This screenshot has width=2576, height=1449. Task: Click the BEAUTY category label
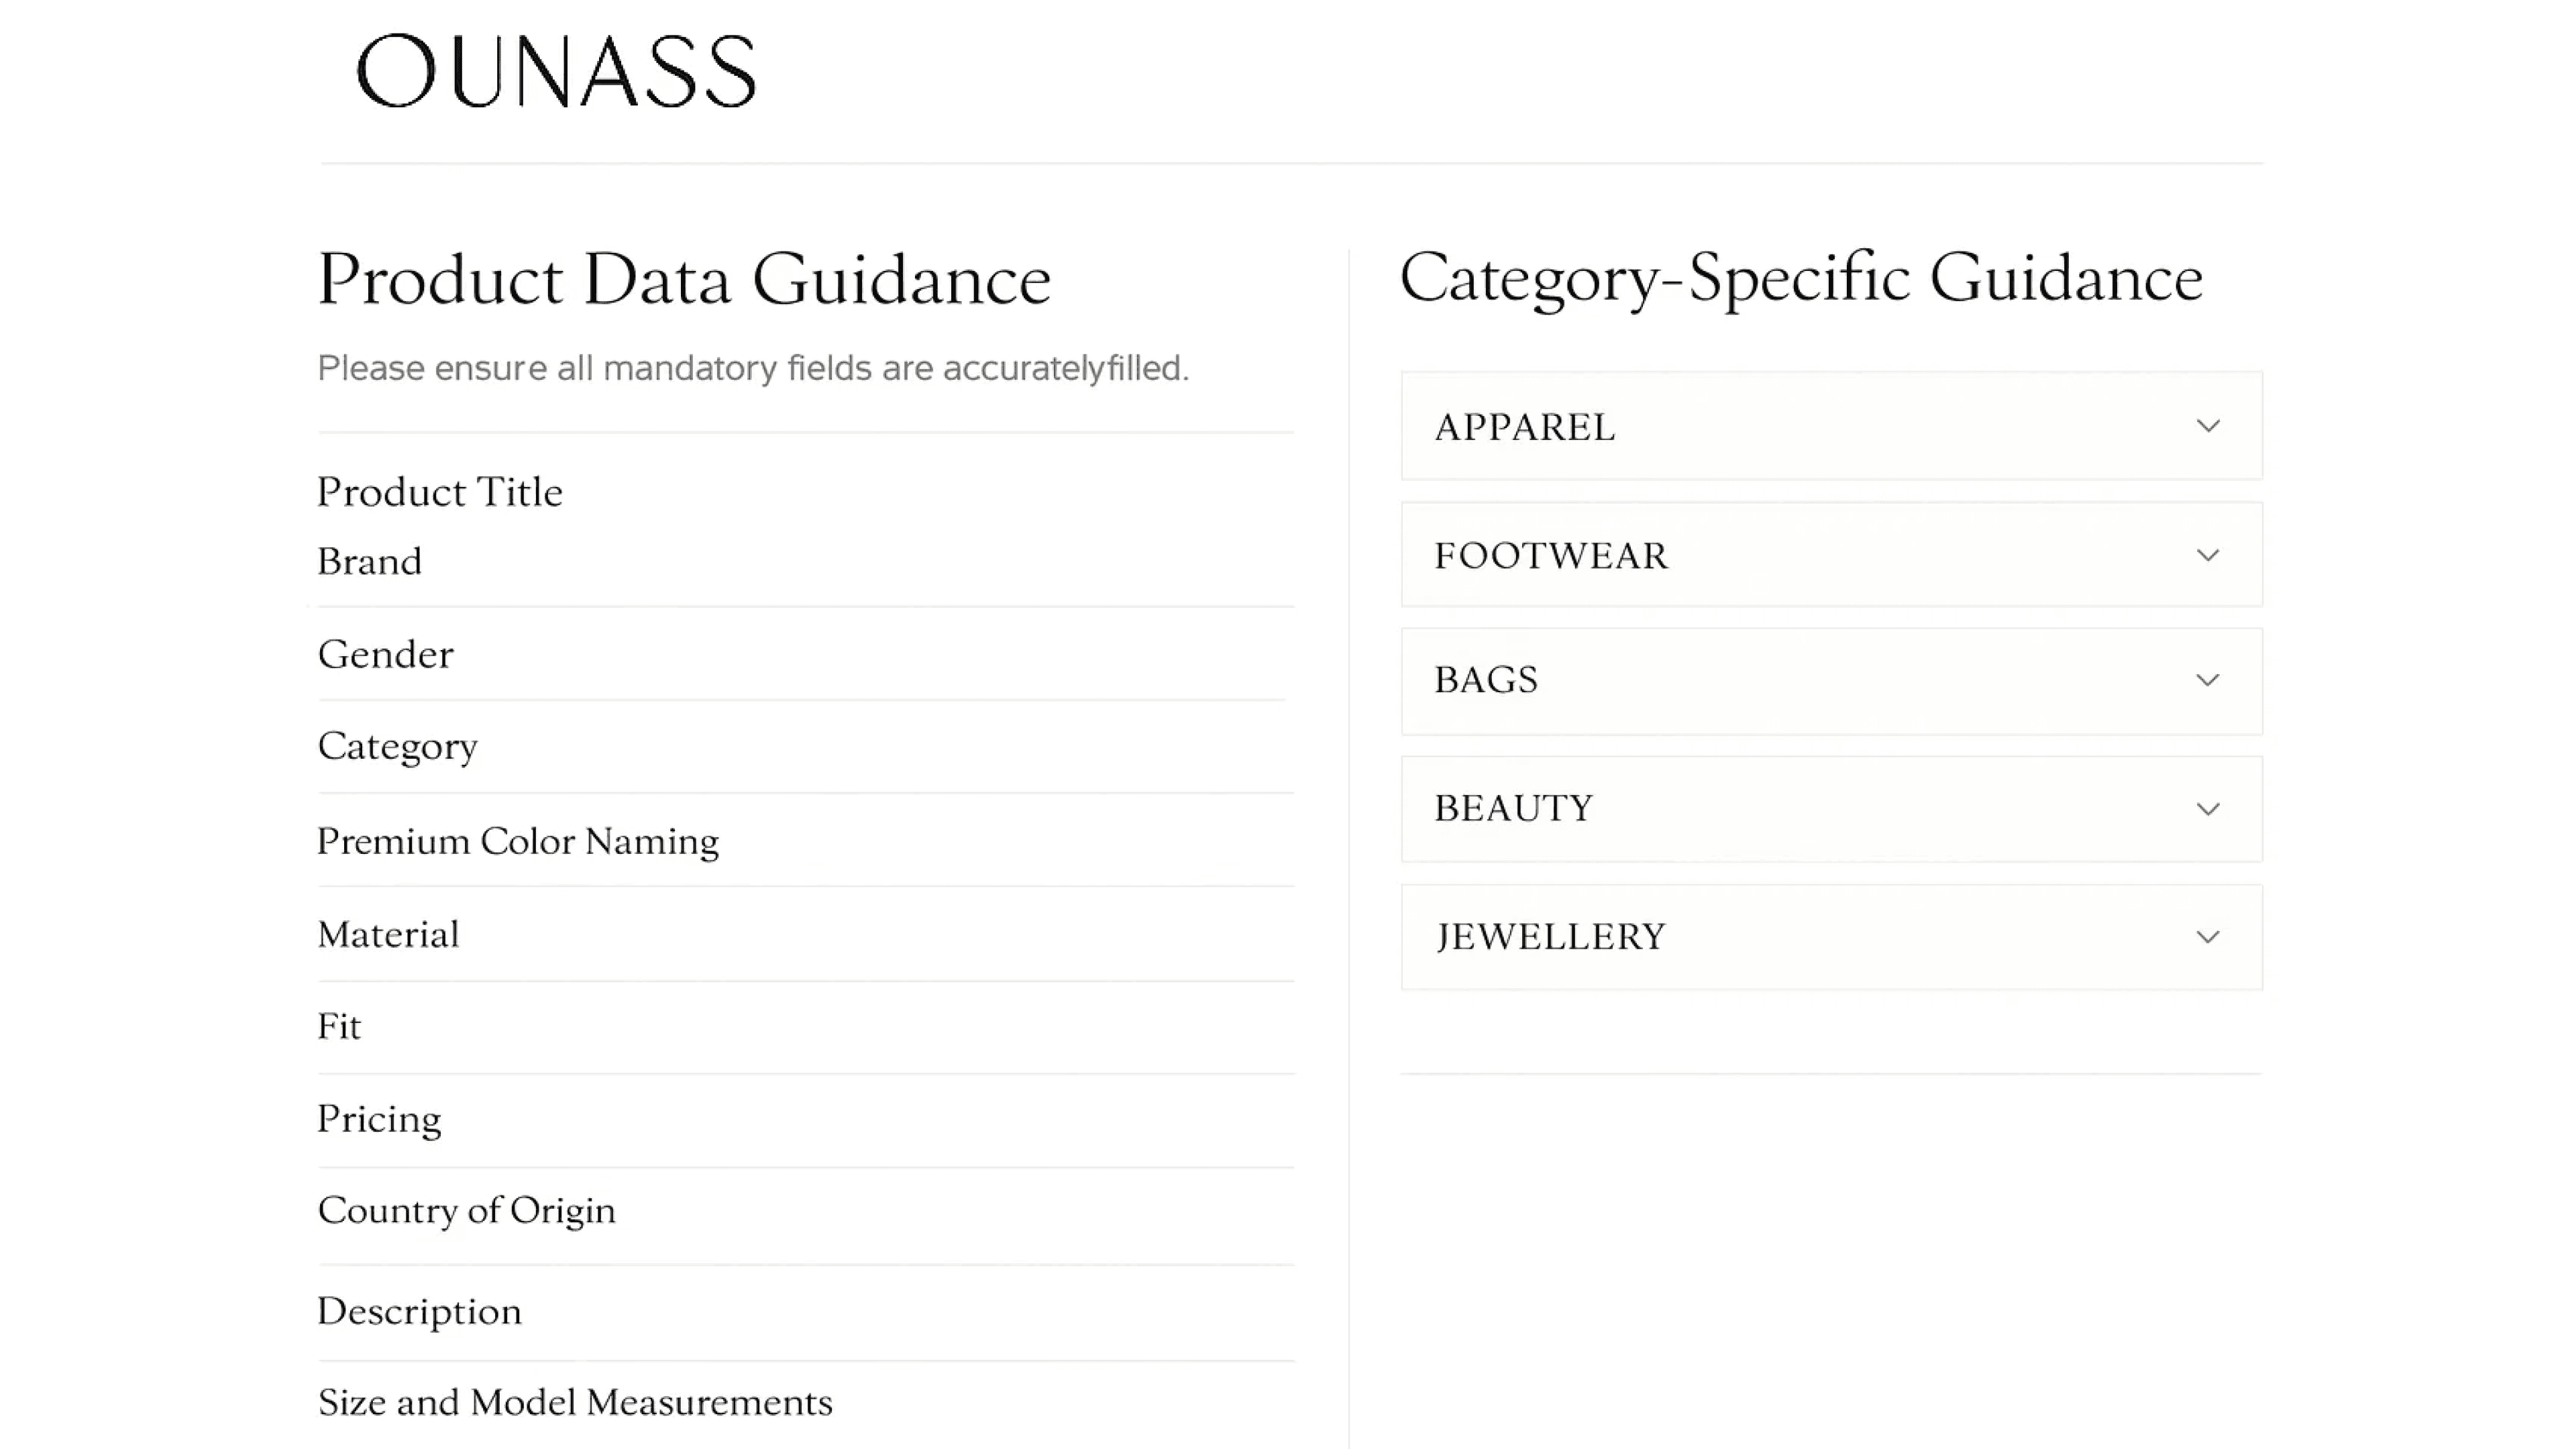(1513, 808)
